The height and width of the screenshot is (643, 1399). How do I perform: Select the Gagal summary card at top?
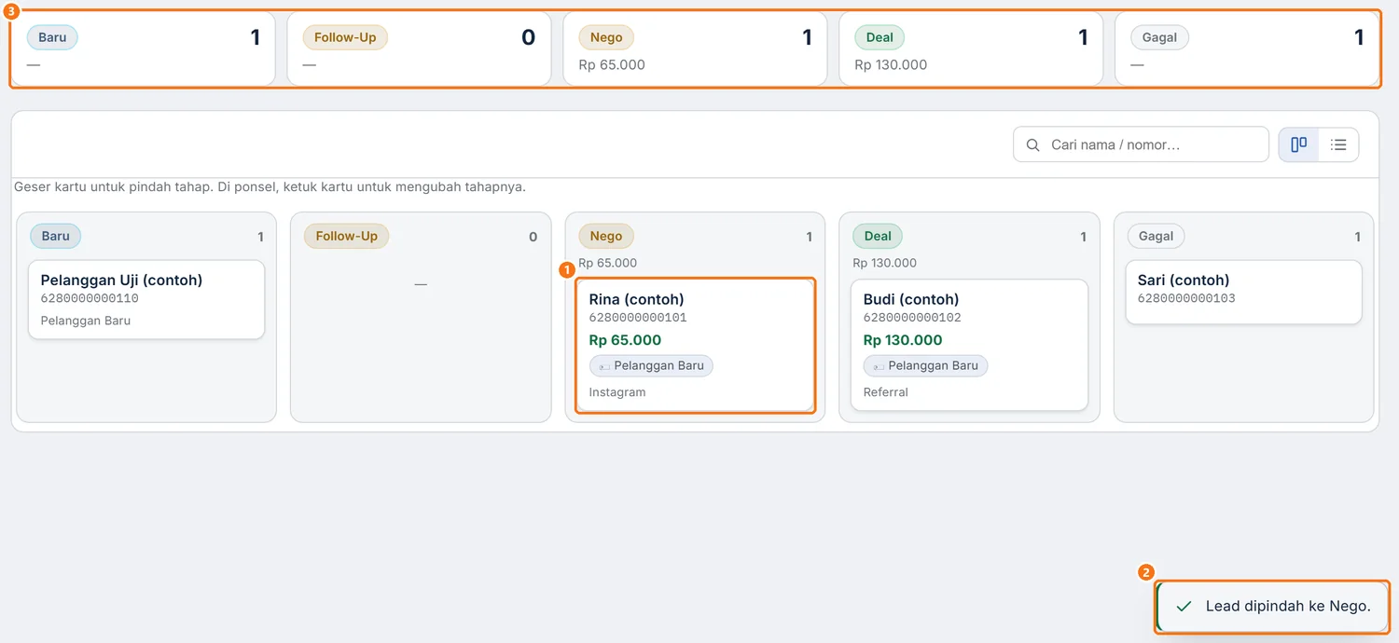1247,49
